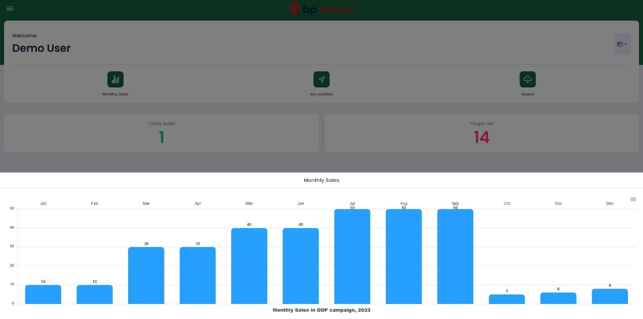
Task: Click the Report cloud download icon
Action: click(x=527, y=79)
